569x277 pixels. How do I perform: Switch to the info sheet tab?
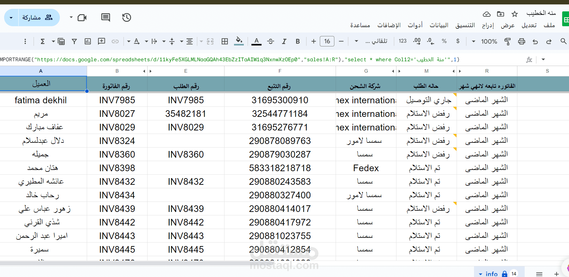[492, 274]
